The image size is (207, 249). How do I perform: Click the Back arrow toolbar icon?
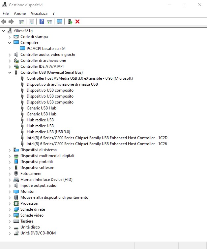click(4, 21)
